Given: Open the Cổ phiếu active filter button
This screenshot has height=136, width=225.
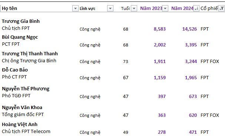Looking at the screenshot, I should click(x=221, y=8).
